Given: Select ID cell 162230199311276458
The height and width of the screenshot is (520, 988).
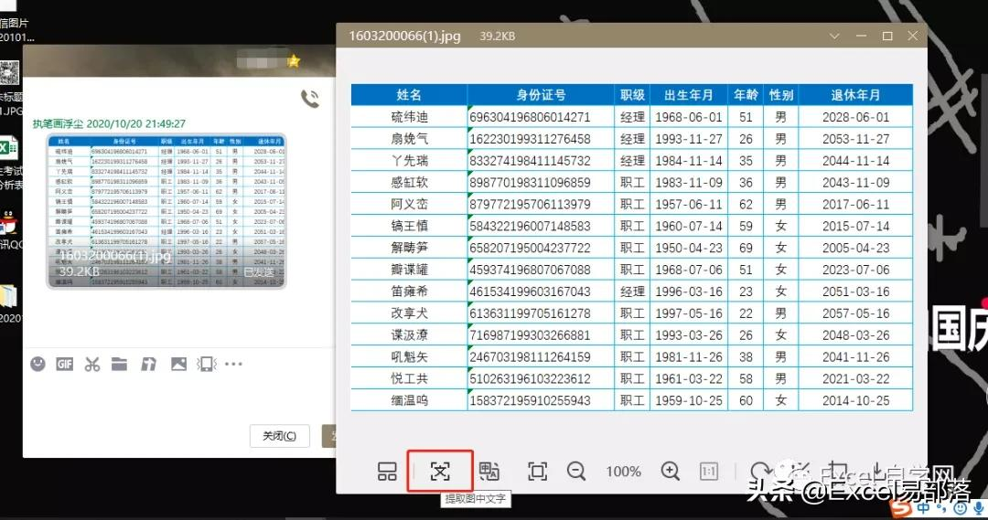Looking at the screenshot, I should [x=541, y=139].
